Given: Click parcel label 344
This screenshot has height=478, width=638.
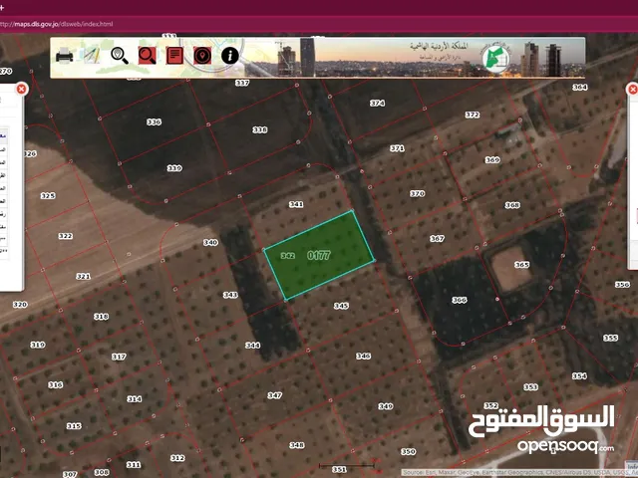Looking at the screenshot, I should 252,346.
